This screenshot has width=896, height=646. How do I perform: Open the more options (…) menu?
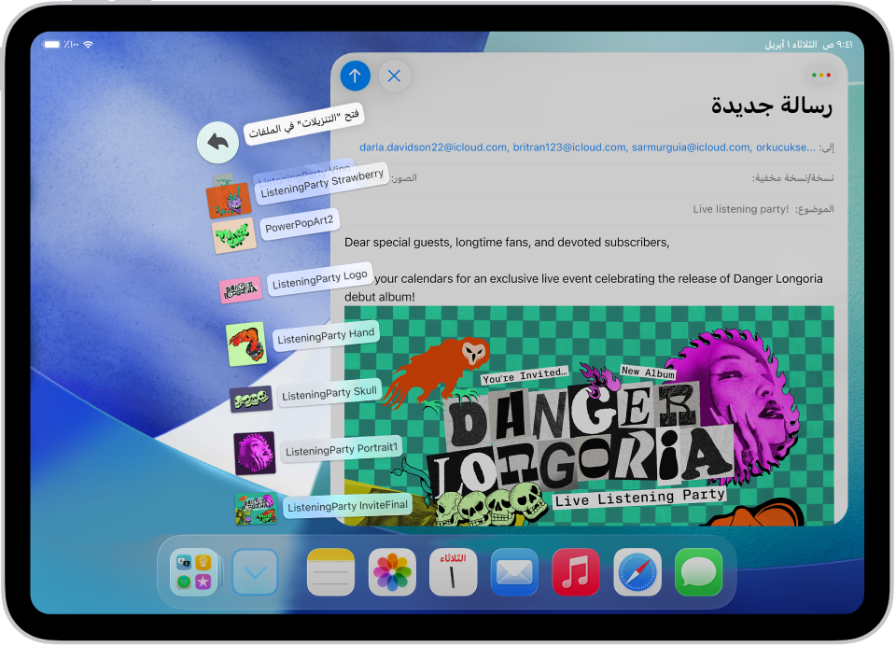(820, 75)
